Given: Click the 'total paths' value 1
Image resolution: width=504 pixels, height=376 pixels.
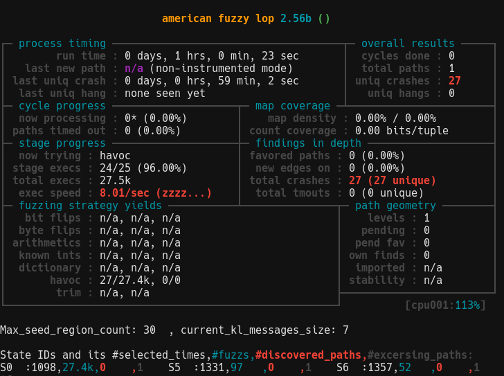Looking at the screenshot, I should click(x=451, y=69).
